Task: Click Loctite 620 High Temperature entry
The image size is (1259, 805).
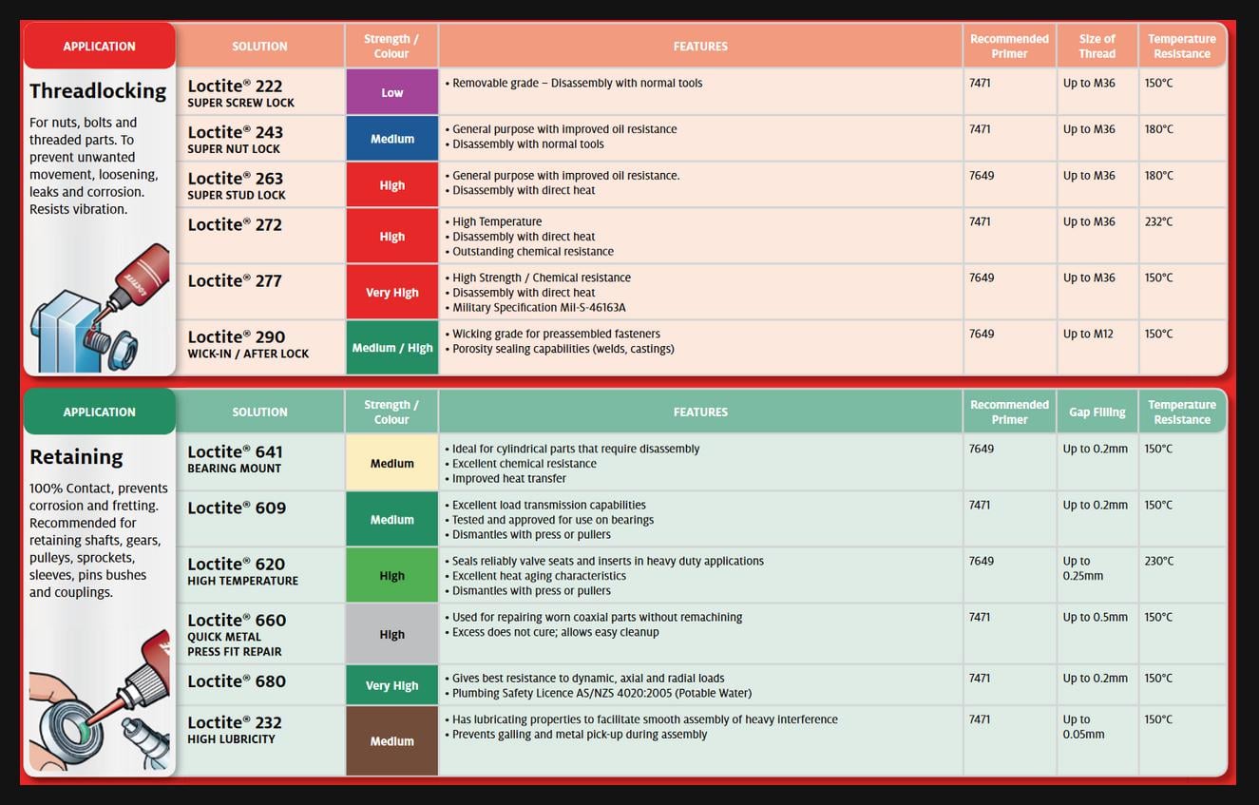Action: [242, 571]
